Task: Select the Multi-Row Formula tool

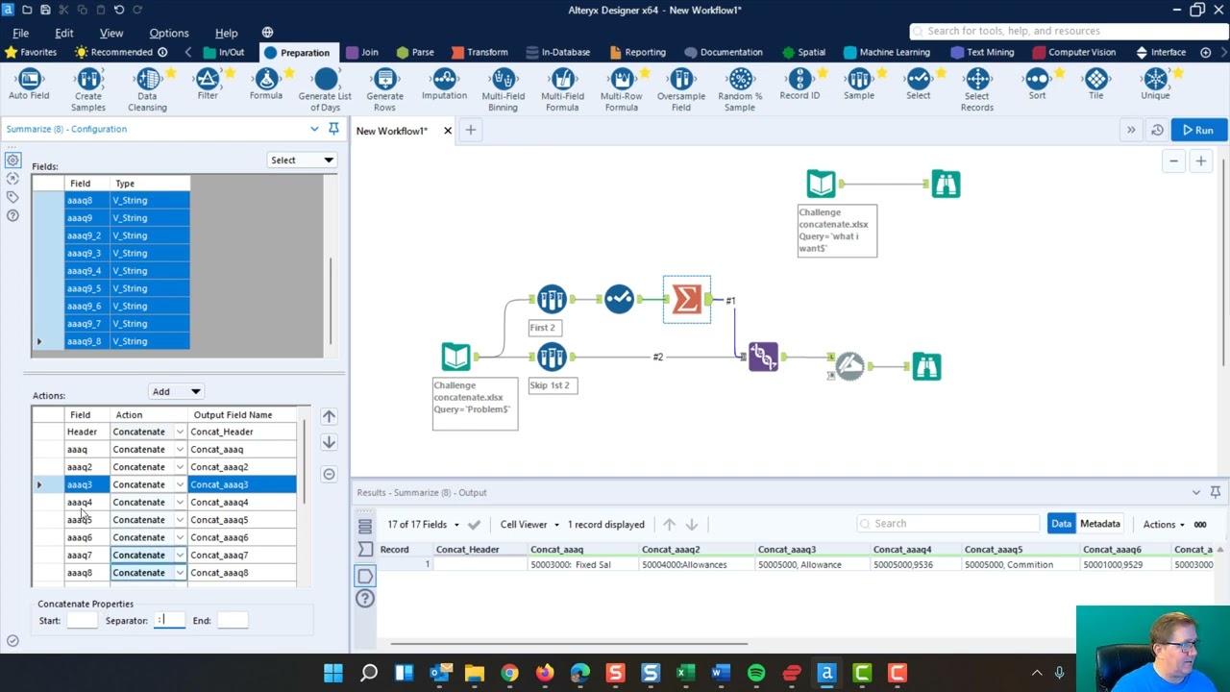Action: [x=621, y=89]
